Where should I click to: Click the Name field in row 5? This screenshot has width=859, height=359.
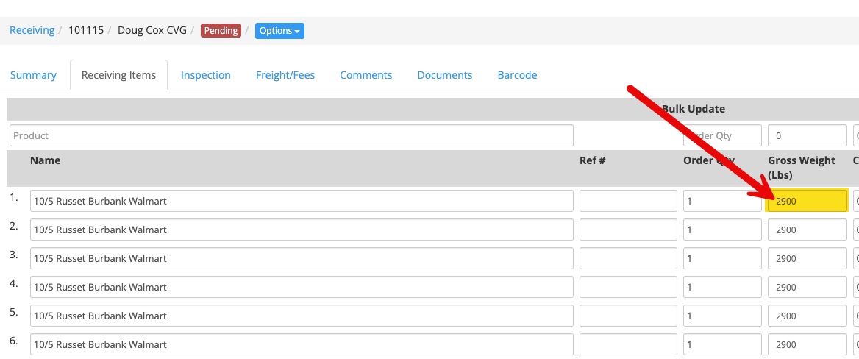tap(302, 316)
